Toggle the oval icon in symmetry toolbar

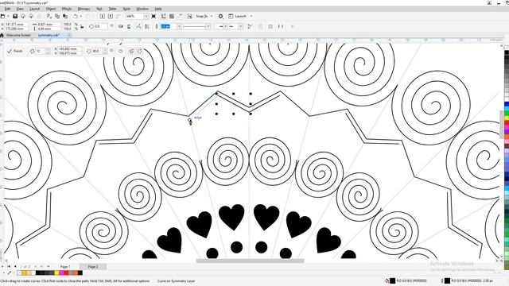pos(120,51)
